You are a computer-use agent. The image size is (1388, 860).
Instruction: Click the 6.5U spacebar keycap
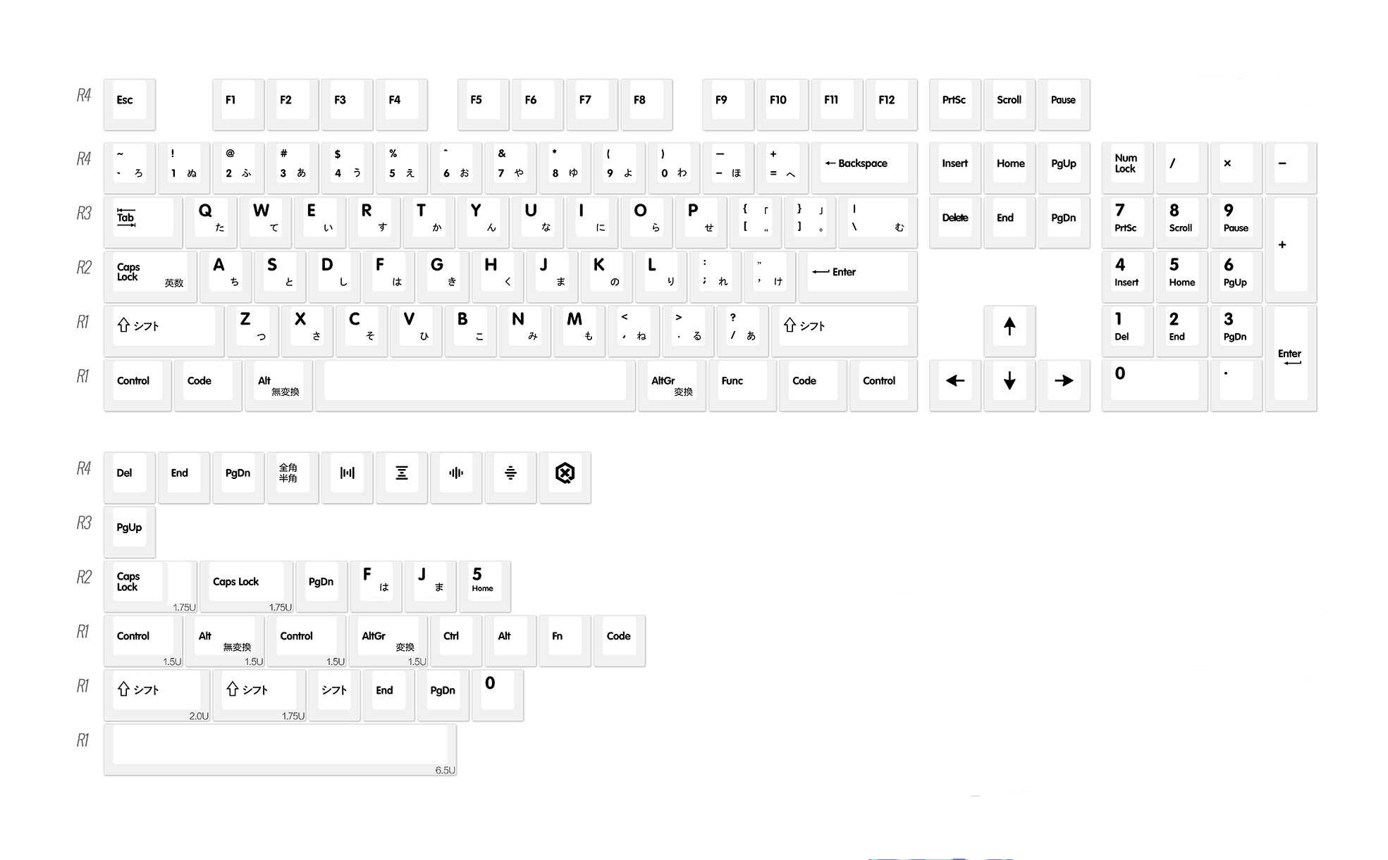[x=279, y=747]
